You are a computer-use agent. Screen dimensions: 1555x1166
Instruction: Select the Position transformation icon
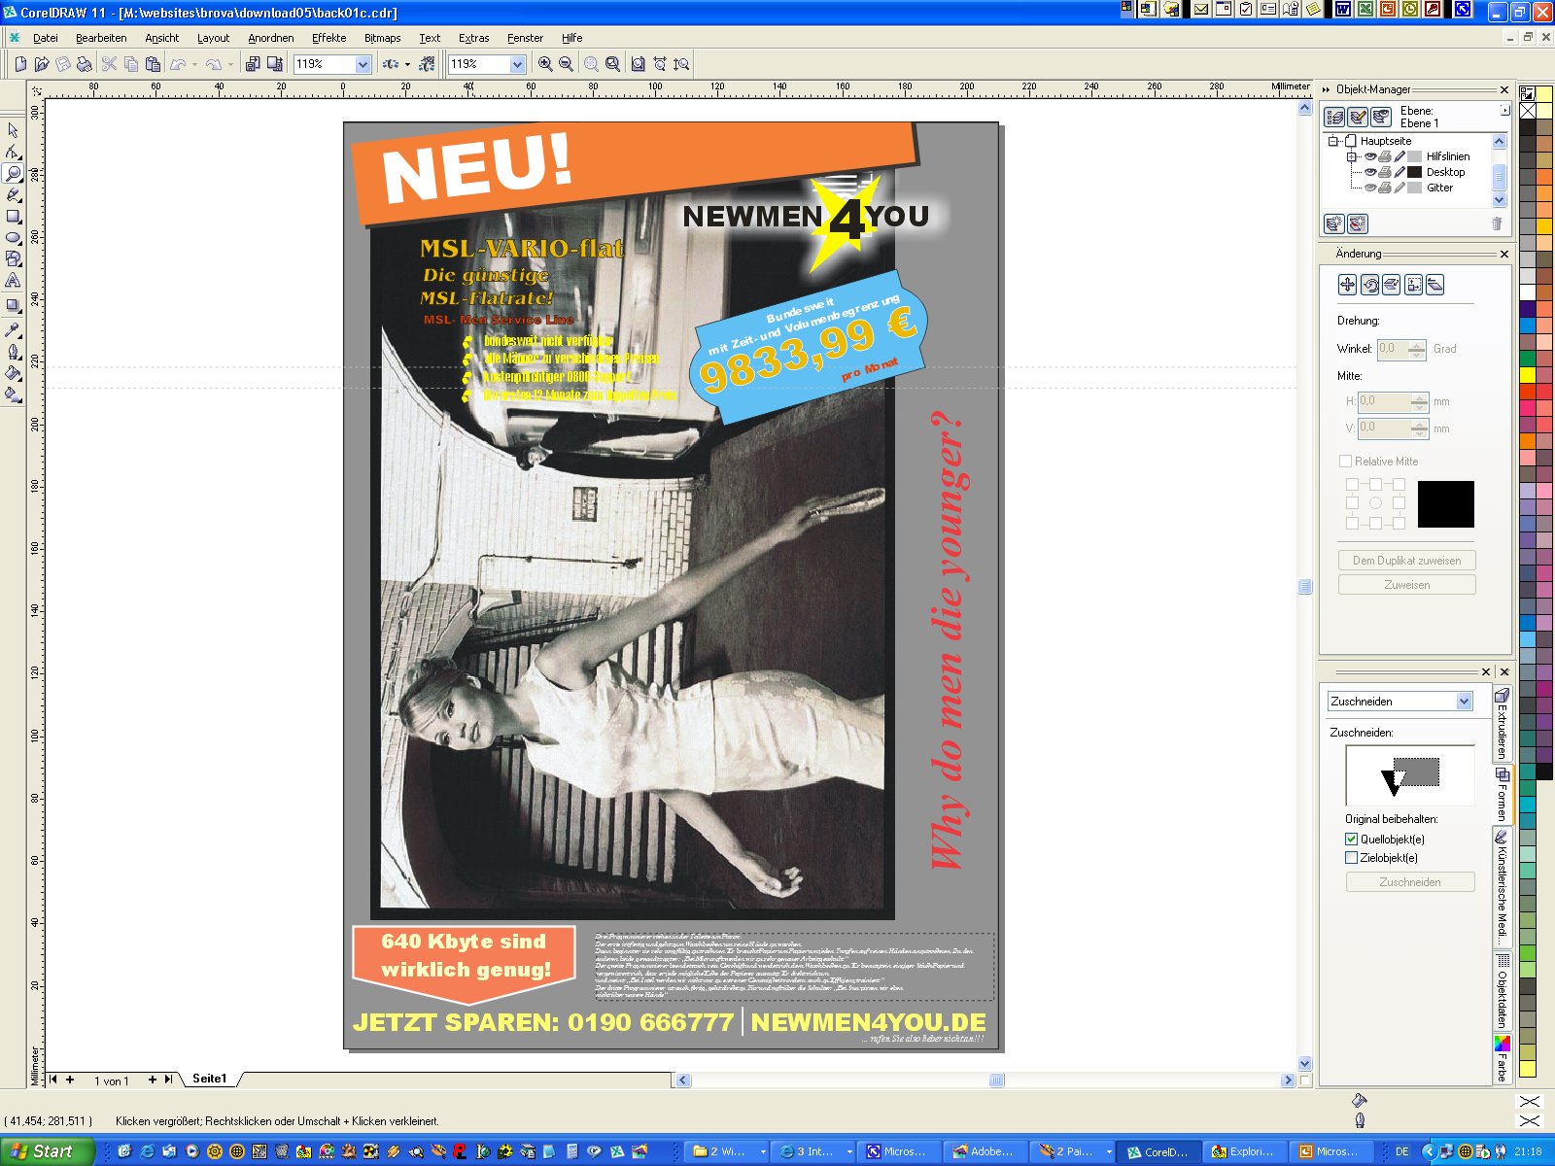pyautogui.click(x=1347, y=284)
